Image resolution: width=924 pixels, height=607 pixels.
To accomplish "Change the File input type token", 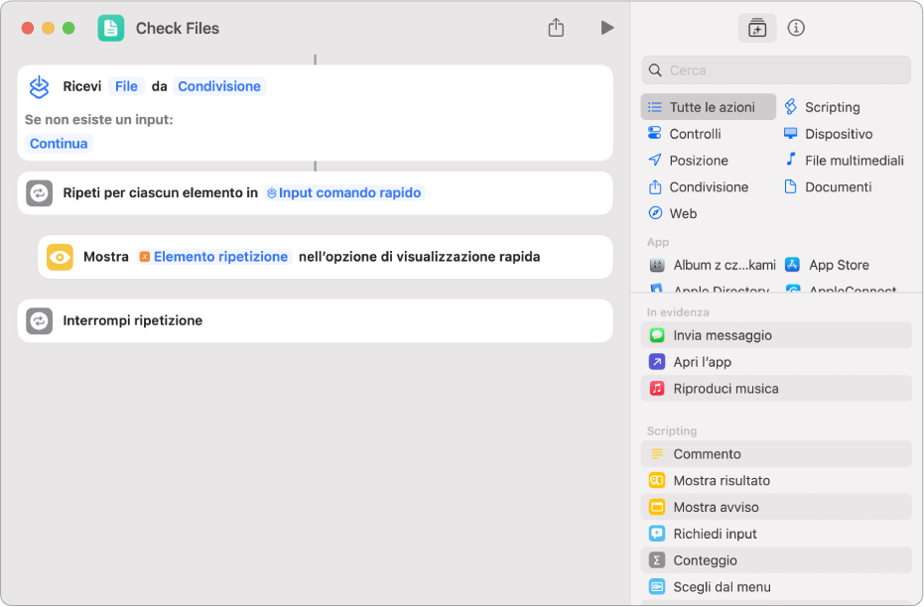I will pos(126,86).
